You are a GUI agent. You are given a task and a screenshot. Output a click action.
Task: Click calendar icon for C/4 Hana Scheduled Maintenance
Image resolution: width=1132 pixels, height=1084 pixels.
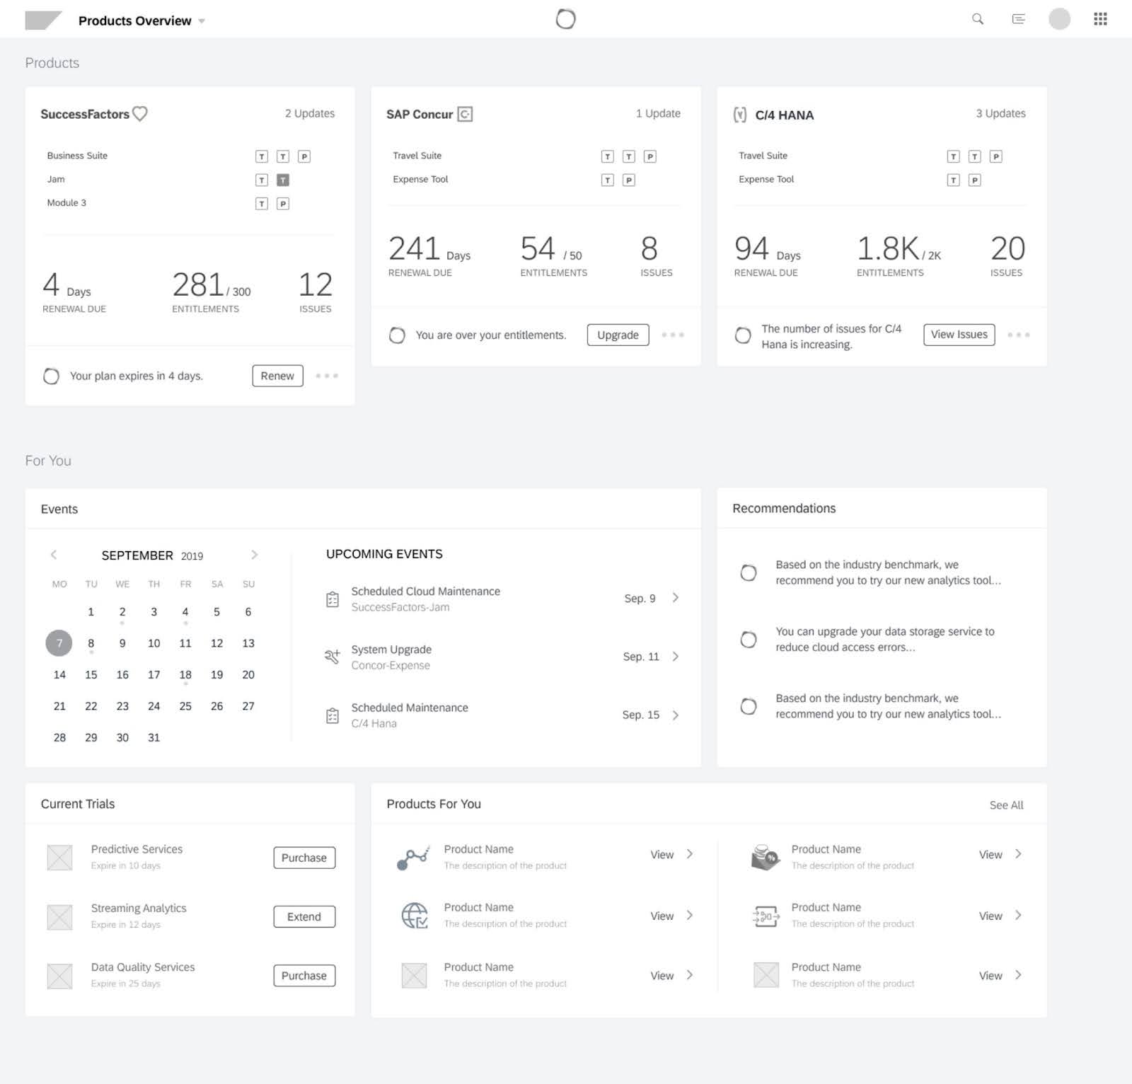(x=333, y=715)
